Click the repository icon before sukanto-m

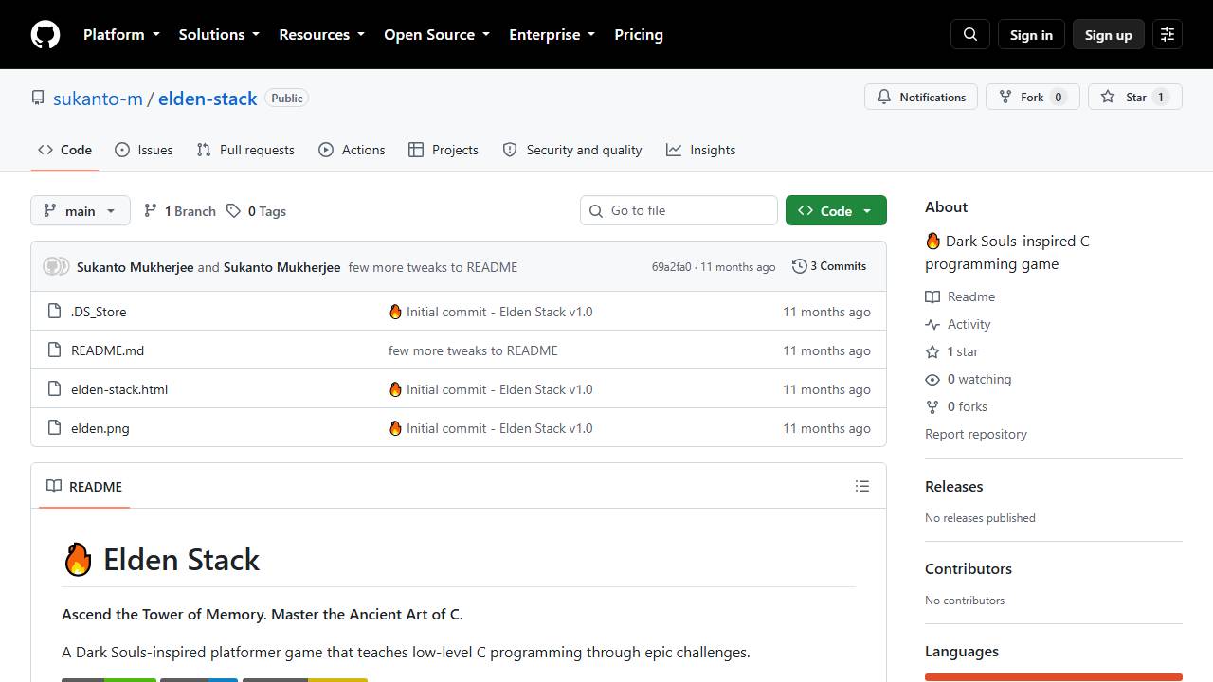[38, 98]
